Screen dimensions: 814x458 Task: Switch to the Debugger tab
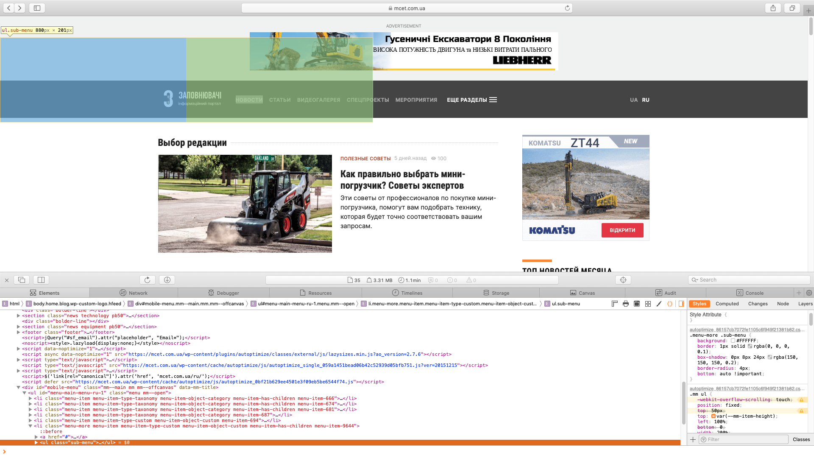click(x=223, y=293)
